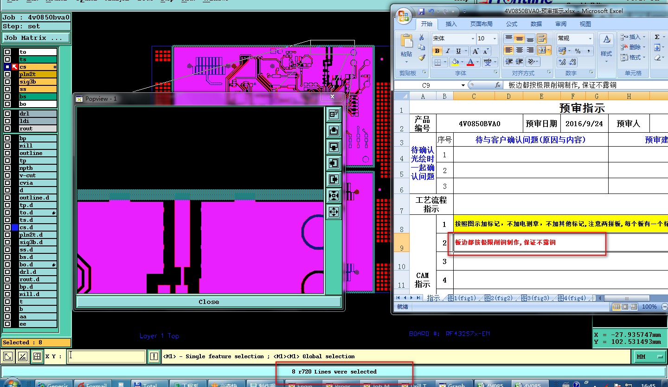Toggle the 'sig3b' layer checkbox
Image resolution: width=668 pixels, height=387 pixels.
click(7, 82)
